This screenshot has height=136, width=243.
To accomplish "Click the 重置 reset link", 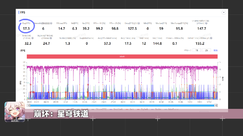I will pyautogui.click(x=216, y=50).
